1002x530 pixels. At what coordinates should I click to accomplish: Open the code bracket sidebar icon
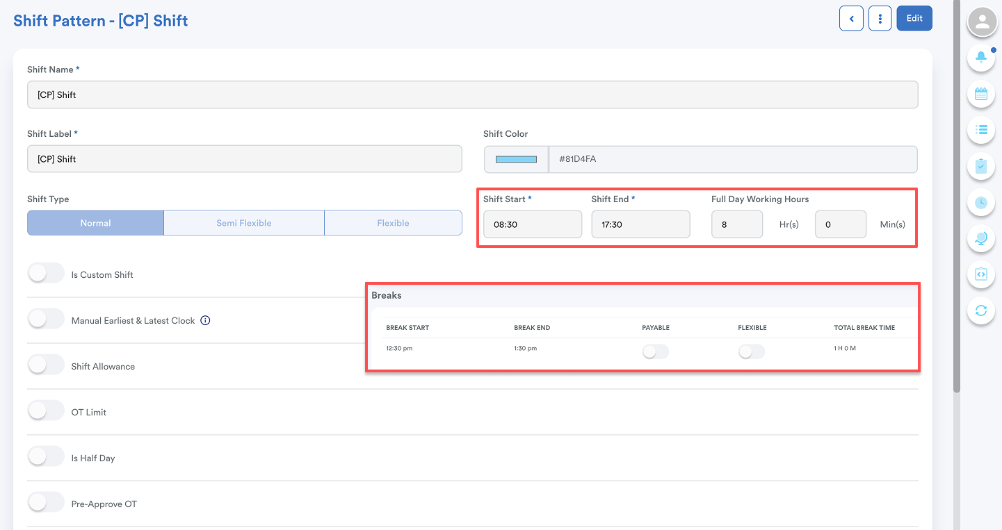[981, 274]
